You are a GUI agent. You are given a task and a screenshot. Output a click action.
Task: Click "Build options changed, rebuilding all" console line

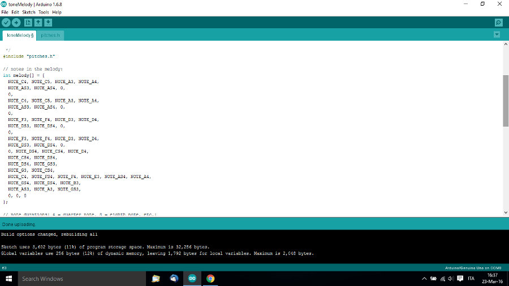pos(49,234)
